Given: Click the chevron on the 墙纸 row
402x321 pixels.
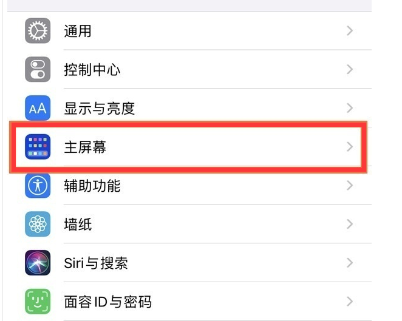Looking at the screenshot, I should pyautogui.click(x=350, y=224).
